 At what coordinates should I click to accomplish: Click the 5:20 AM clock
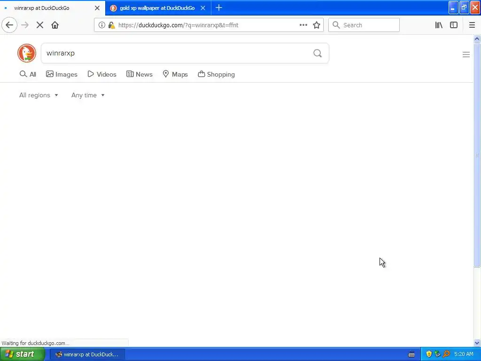pyautogui.click(x=464, y=354)
